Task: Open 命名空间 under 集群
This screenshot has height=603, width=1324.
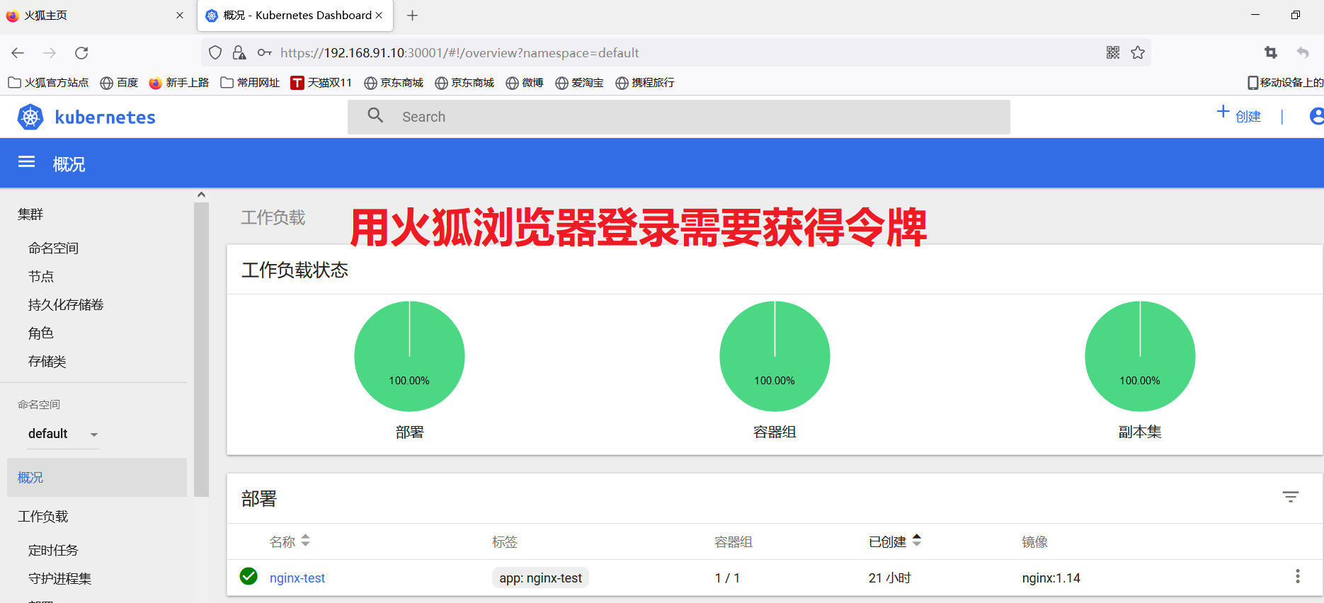Action: click(x=53, y=248)
